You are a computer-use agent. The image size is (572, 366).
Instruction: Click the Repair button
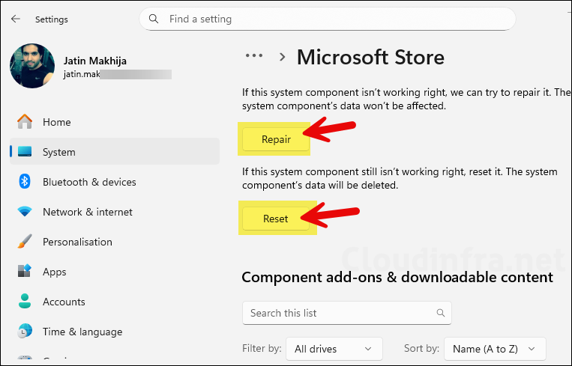pos(276,139)
